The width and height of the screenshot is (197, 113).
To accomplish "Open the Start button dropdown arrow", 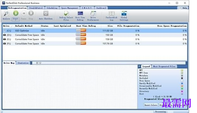I will (15, 21).
